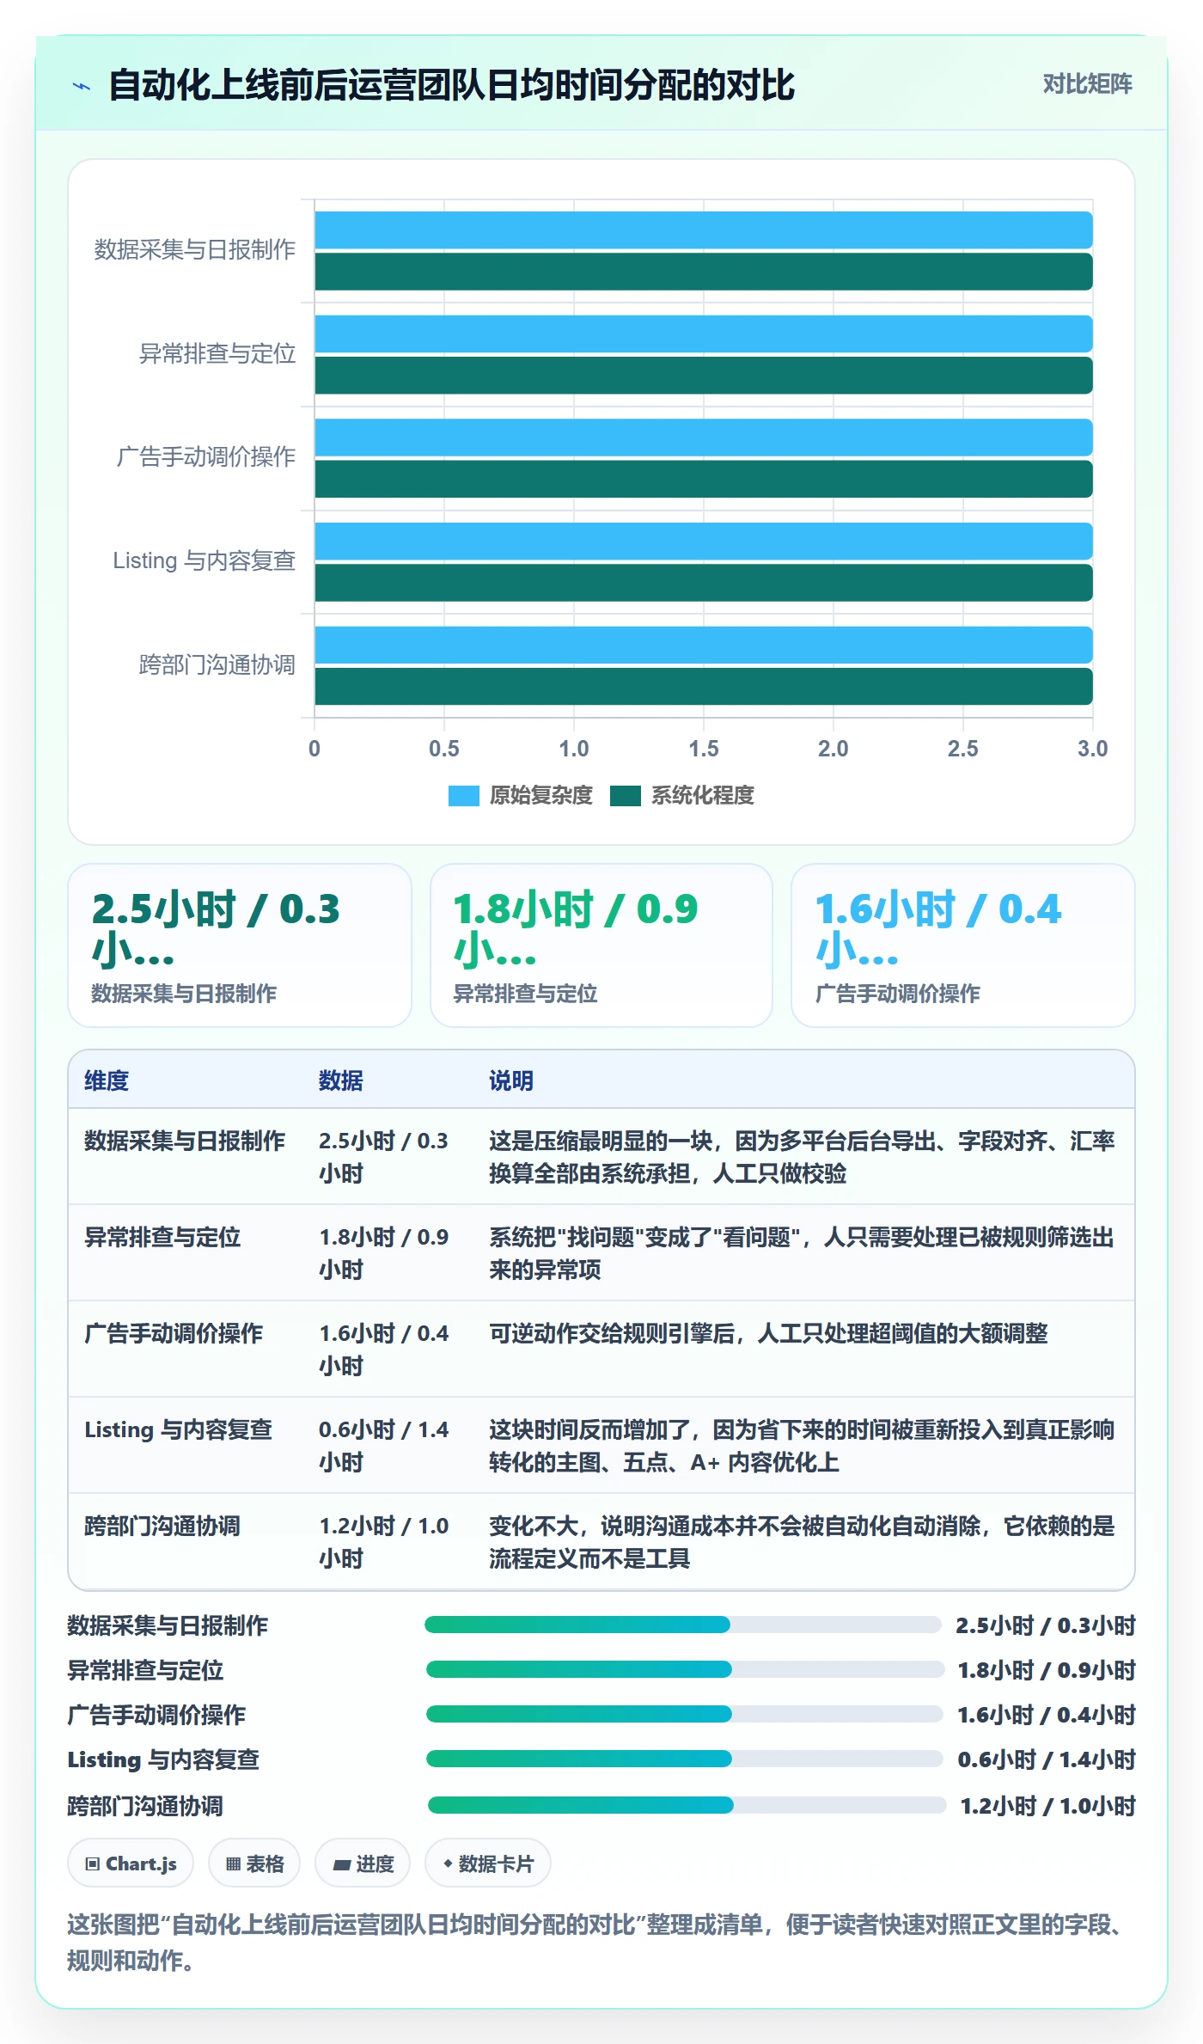Image resolution: width=1203 pixels, height=2044 pixels.
Task: Select the 数据卡片 chip
Action: coord(488,1863)
